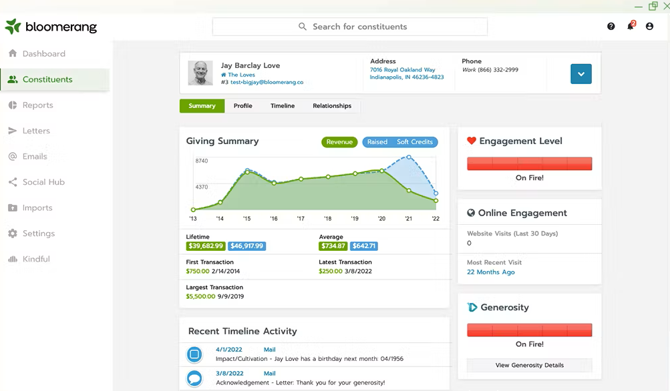
Task: Click the test-bigjay@bloomerang.co email link
Action: coord(267,82)
